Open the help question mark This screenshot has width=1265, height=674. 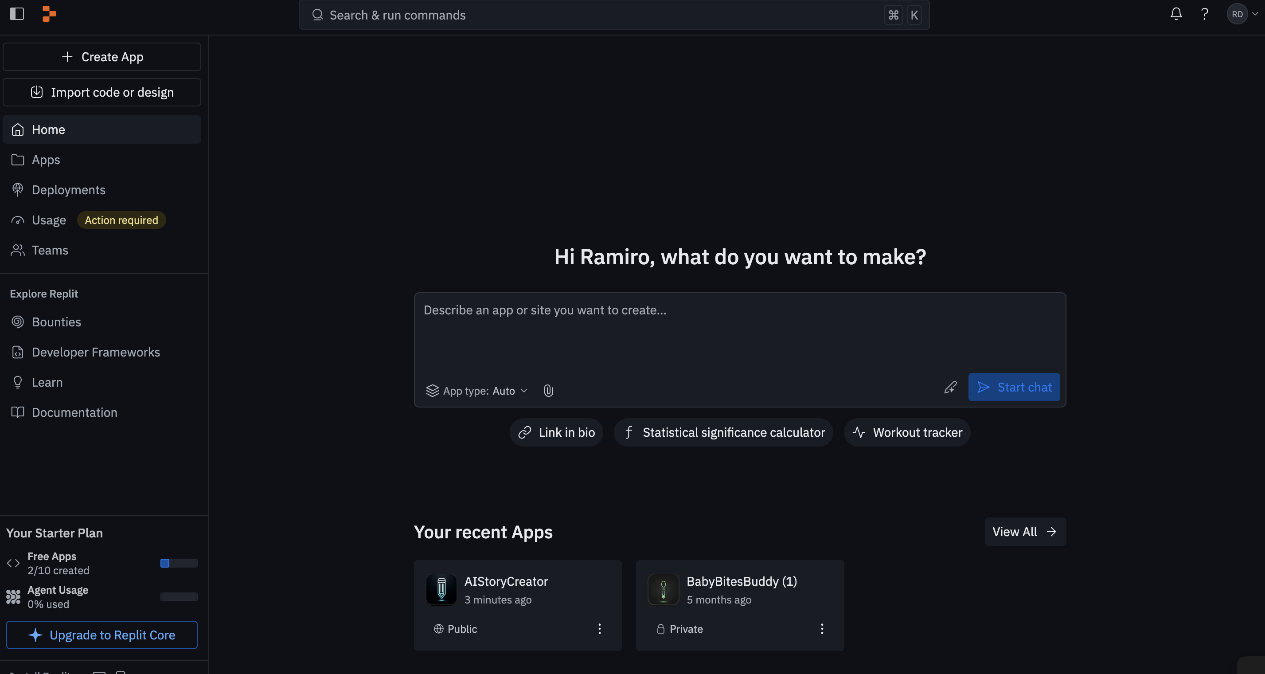[x=1204, y=14]
